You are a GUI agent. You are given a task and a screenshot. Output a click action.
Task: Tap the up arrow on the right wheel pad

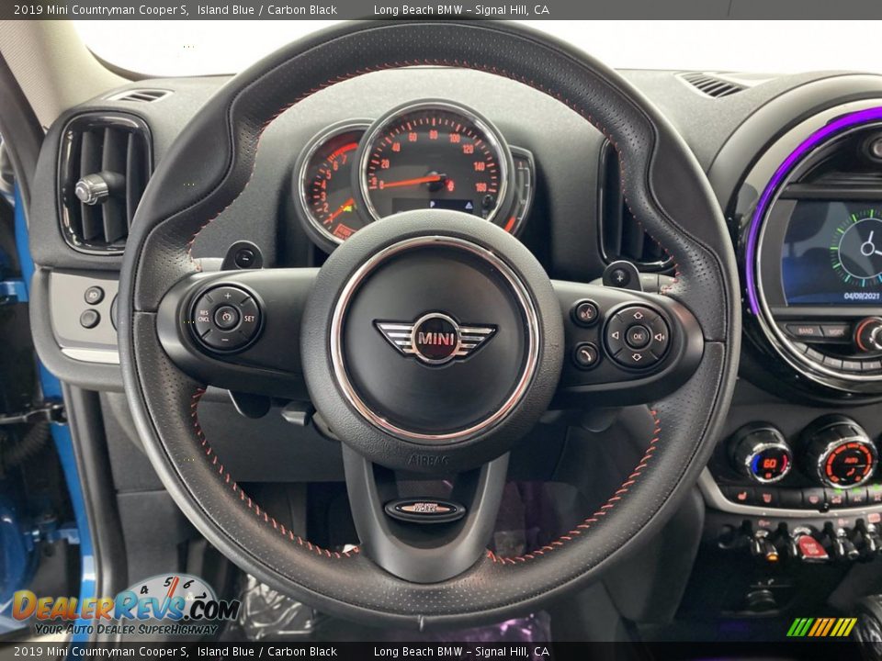point(639,315)
